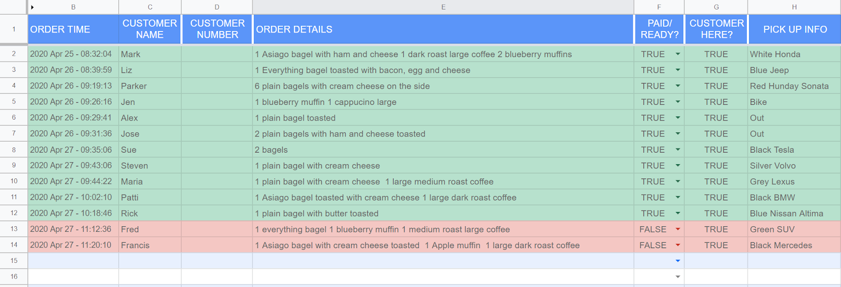
Task: Expand the hidden column A arrow
Action: coord(32,7)
